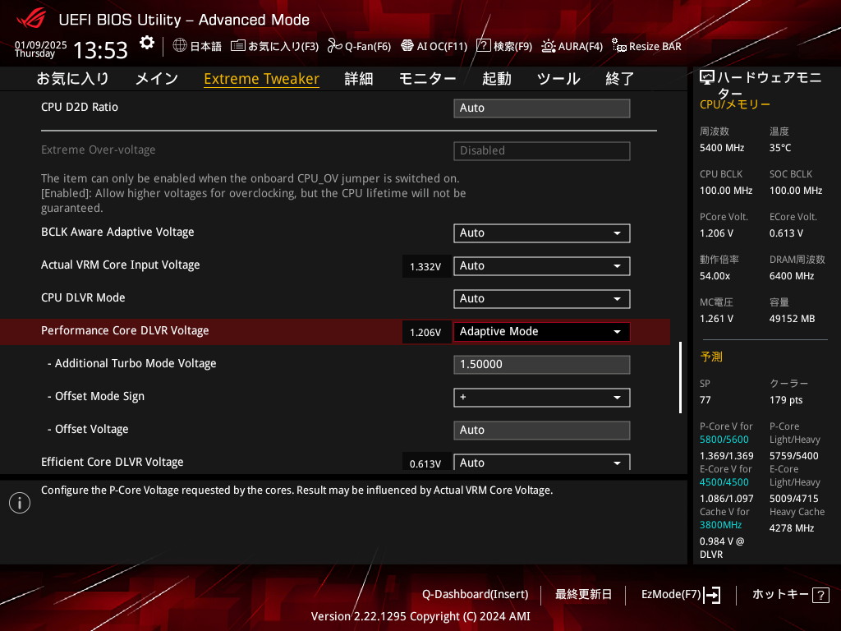This screenshot has height=631, width=841.
Task: Expand BCLK Aware Adaptive Voltage dropdown
Action: point(541,233)
